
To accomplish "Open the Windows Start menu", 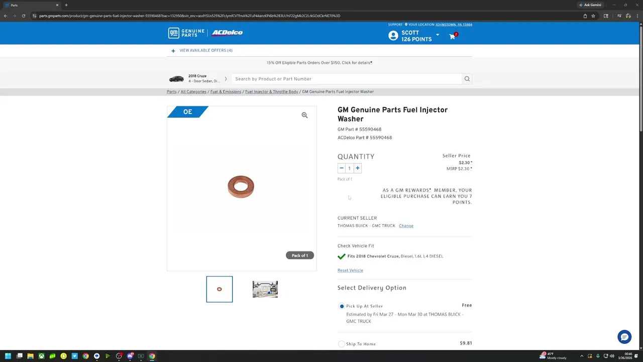I will 8,356.
